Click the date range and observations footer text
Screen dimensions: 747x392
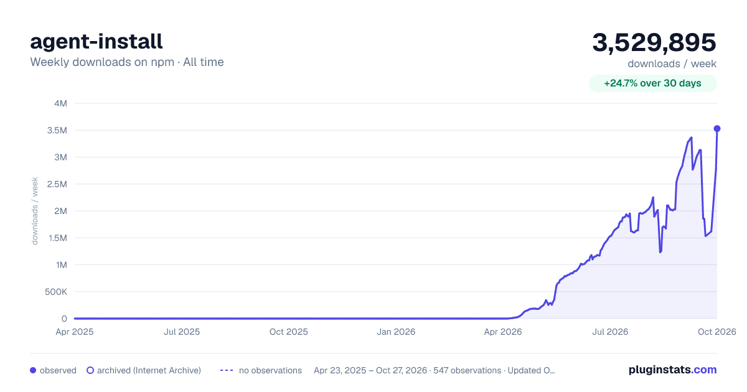coord(435,370)
